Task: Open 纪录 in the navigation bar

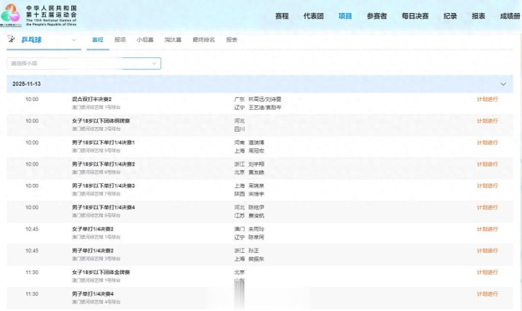Action: coord(450,16)
